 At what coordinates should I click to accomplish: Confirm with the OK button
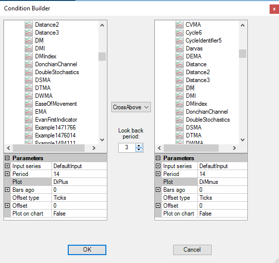87,250
